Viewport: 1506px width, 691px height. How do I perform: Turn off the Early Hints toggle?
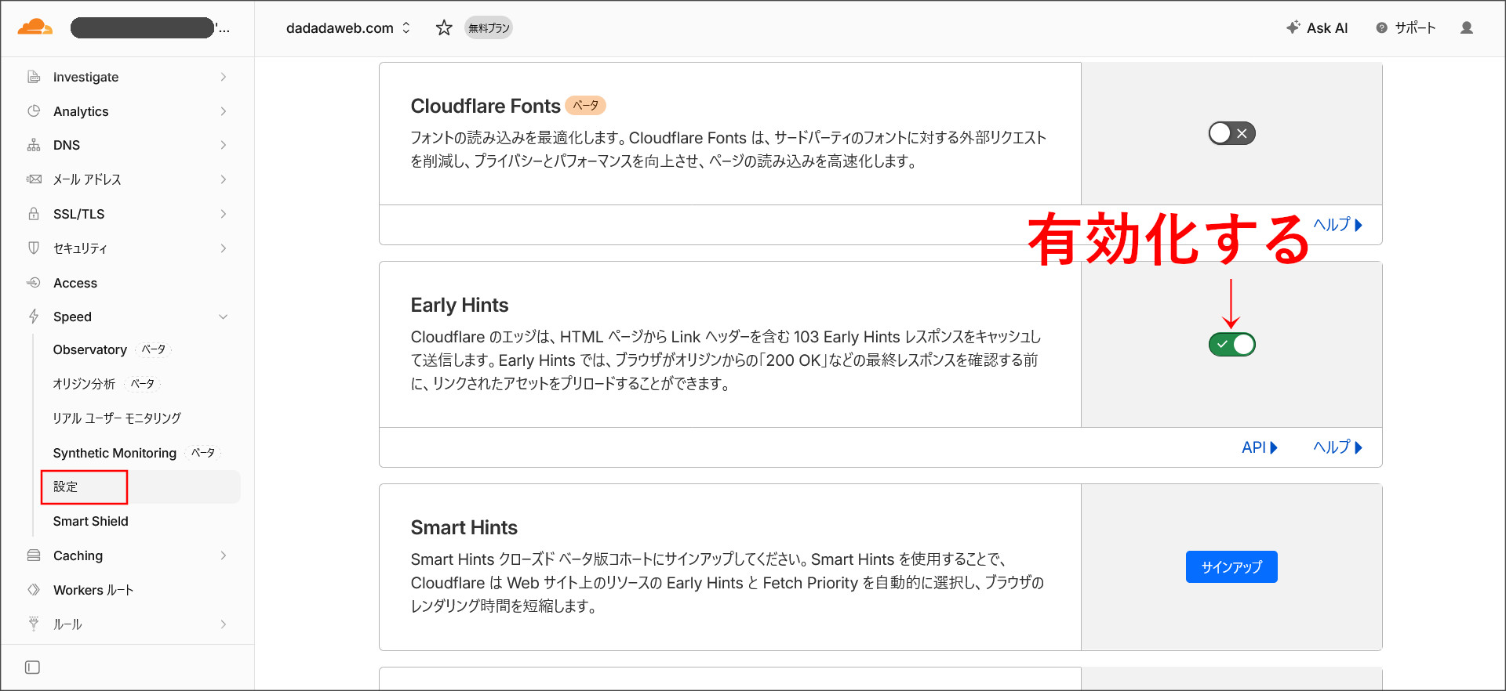point(1231,344)
